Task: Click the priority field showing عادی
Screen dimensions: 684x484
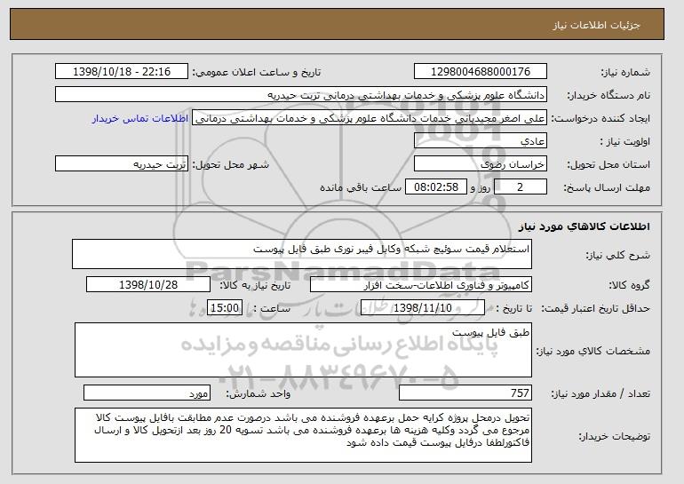Action: tap(481, 141)
